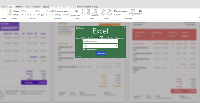Screen dimensions: 200x103
Task: Open the RECENZJA ribbon tab
Action: click(x=36, y=7)
